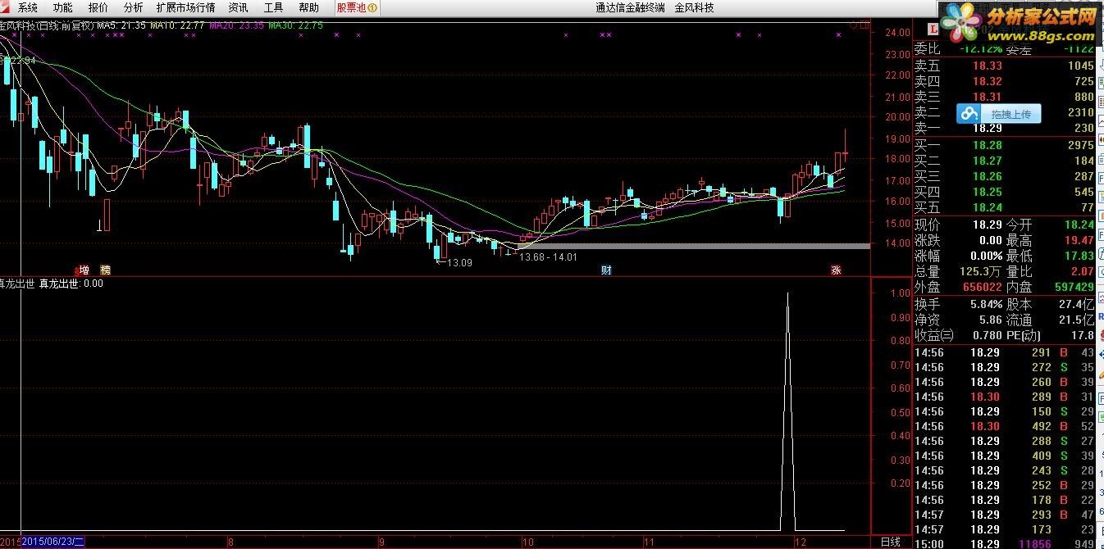Click the red application logo icon
The height and width of the screenshot is (549, 1104).
pyautogui.click(x=7, y=7)
